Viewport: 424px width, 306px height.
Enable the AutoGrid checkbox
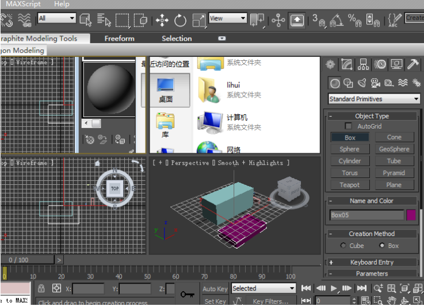[x=349, y=126]
